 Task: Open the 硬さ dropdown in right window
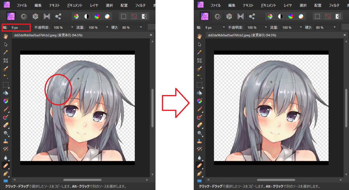pos(334,27)
